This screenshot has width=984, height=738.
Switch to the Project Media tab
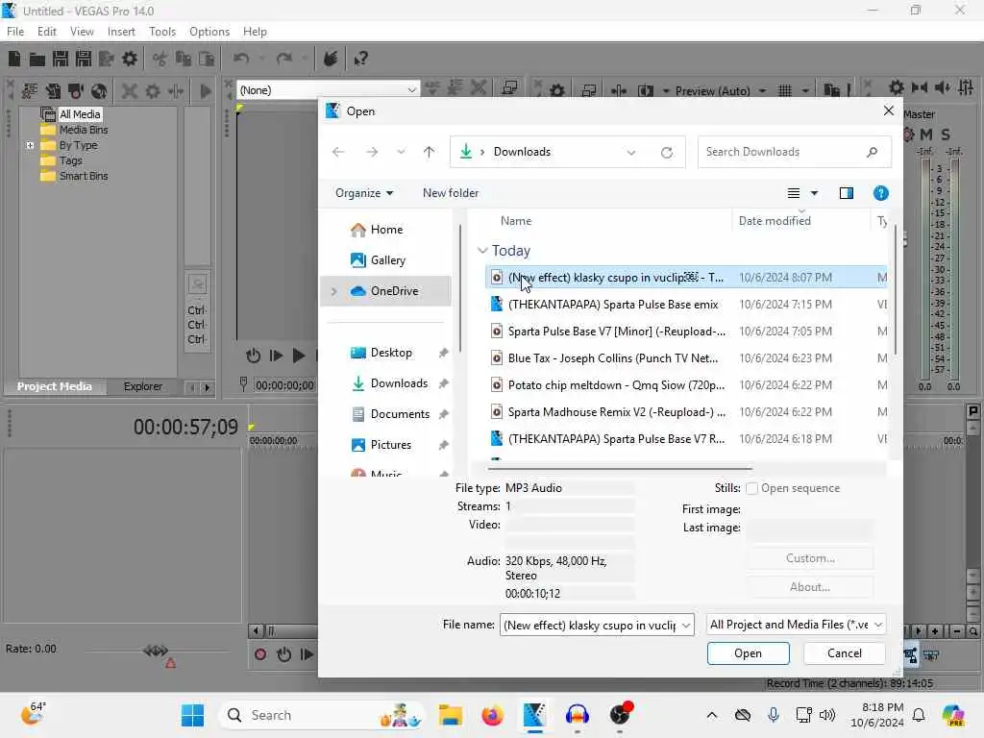54,386
